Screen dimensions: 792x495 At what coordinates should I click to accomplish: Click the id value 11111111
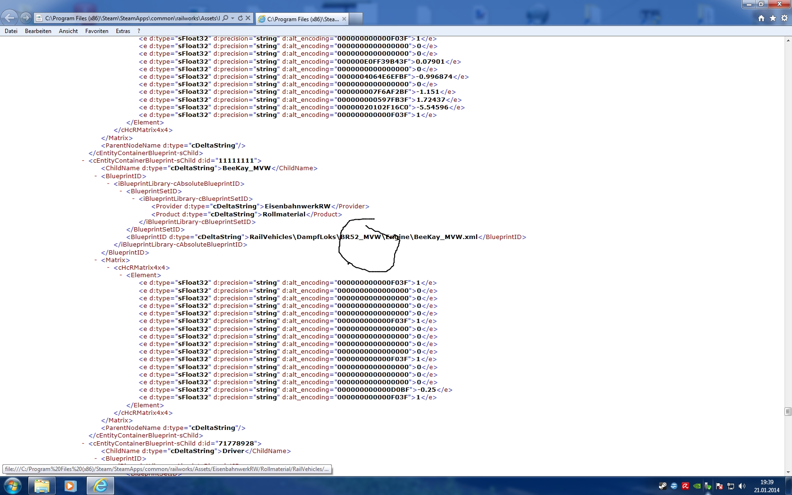(x=236, y=161)
